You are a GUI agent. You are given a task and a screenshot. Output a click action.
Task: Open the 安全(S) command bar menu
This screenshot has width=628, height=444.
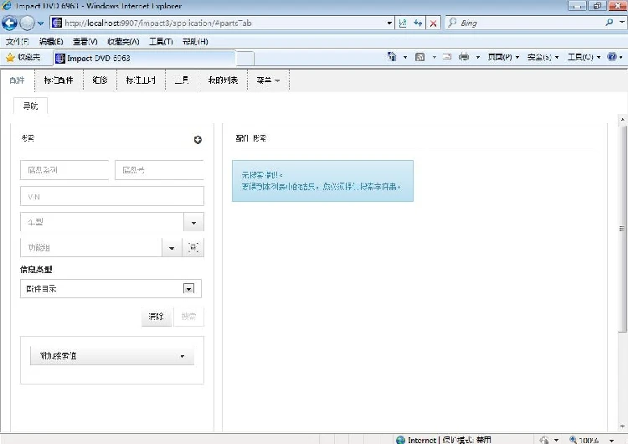pyautogui.click(x=543, y=57)
